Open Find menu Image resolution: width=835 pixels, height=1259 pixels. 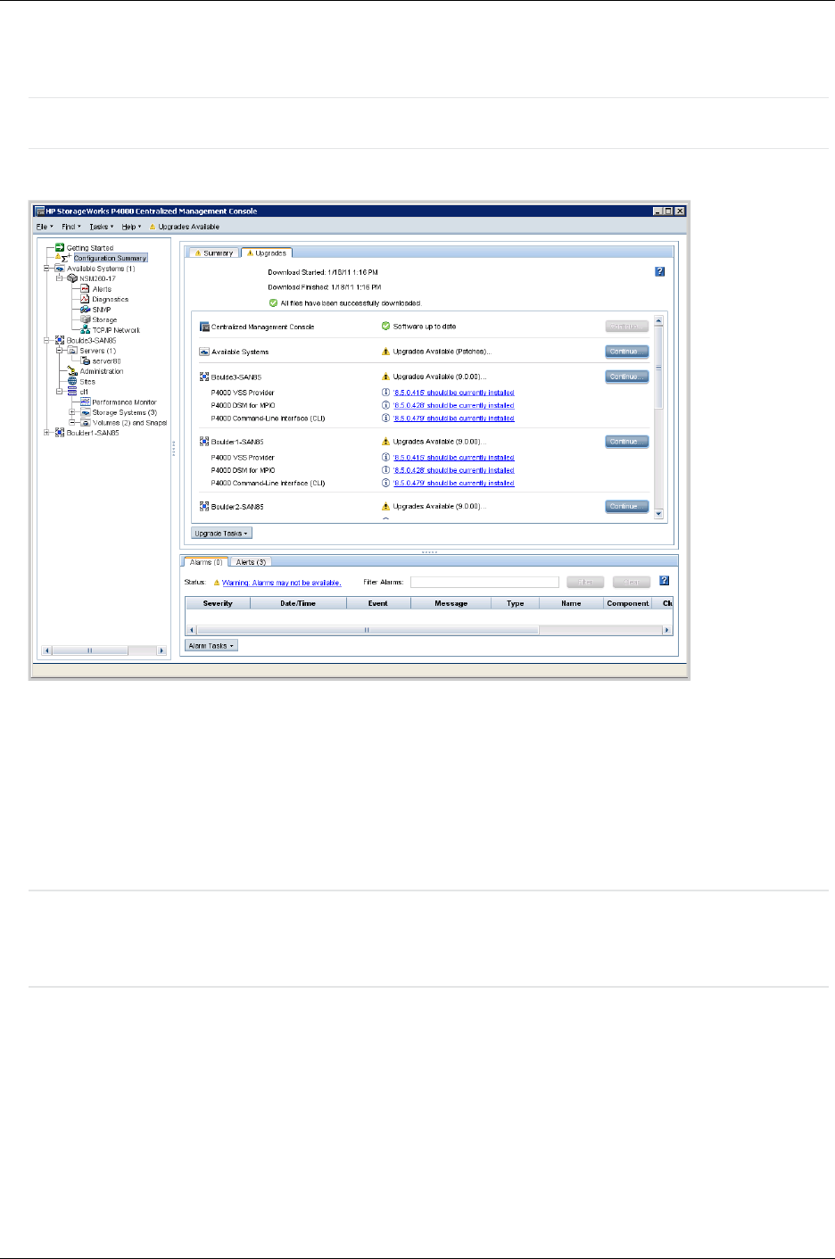70,227
